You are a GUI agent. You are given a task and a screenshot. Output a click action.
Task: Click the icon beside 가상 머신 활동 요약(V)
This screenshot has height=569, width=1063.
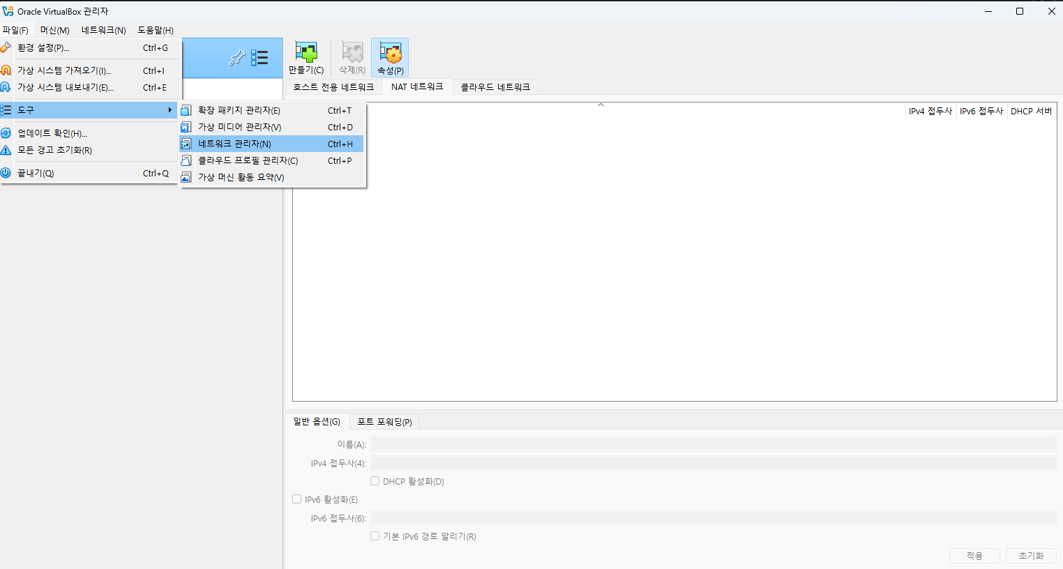(186, 177)
